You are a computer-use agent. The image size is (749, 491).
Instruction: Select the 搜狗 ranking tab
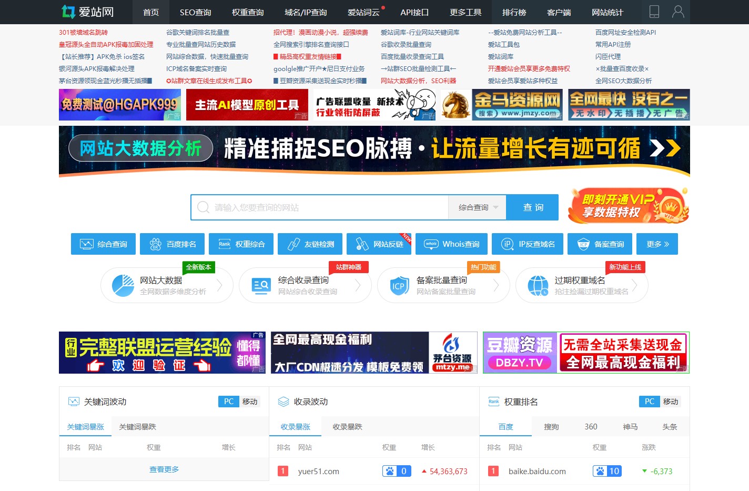551,427
